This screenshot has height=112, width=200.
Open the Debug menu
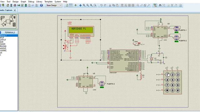pos(31,2)
